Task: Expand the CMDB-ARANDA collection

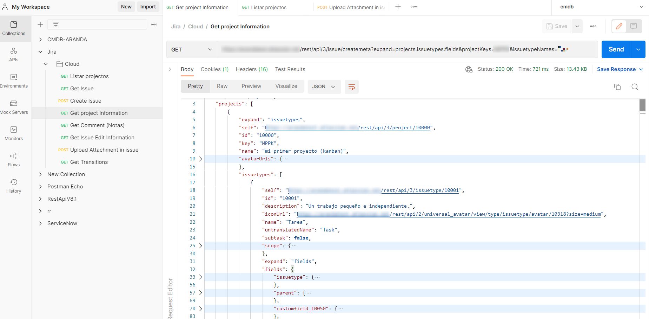Action: tap(40, 40)
